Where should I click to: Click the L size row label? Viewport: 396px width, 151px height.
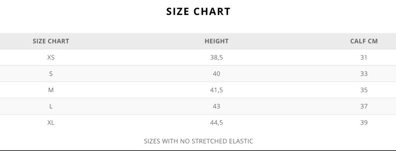[51, 106]
